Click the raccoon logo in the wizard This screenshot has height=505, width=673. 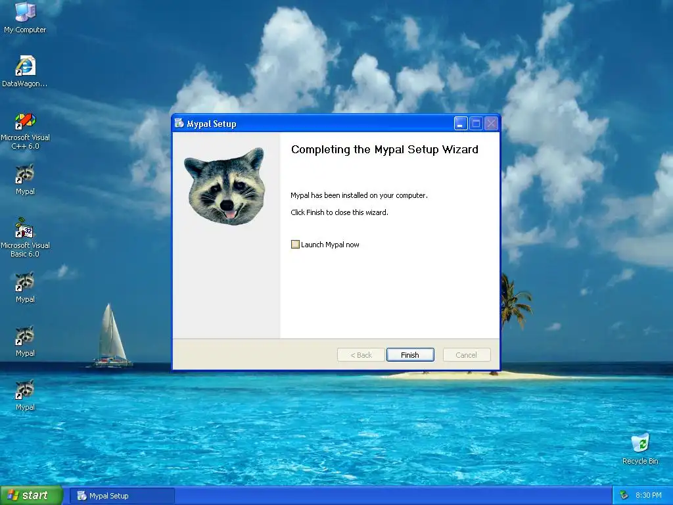(x=225, y=186)
